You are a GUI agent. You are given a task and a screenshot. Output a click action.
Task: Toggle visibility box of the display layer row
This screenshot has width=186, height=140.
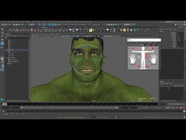(161, 88)
